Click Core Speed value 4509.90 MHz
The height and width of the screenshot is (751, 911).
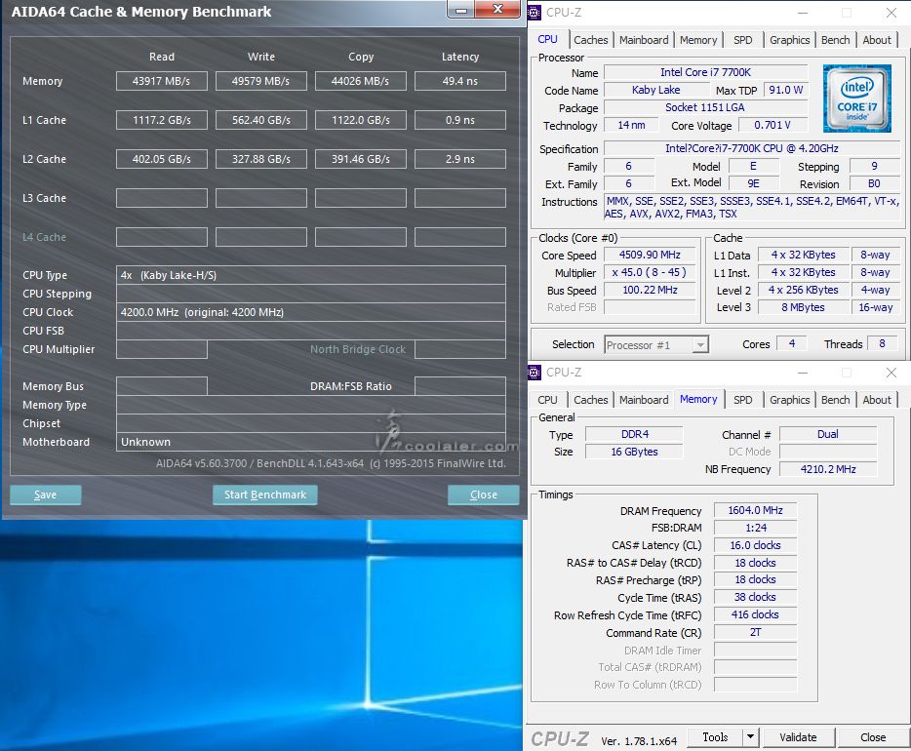click(650, 255)
